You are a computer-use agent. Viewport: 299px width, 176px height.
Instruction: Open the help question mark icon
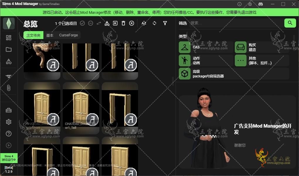(9, 134)
